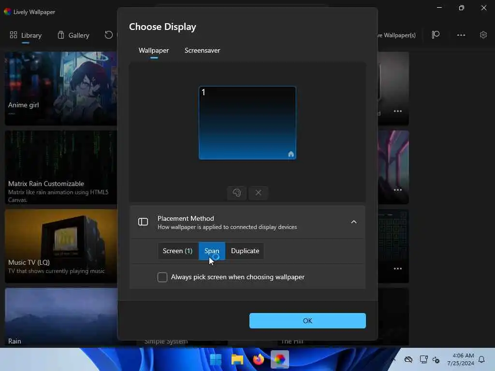Viewport: 495px width, 371px height.
Task: Click the refresh icon in toolbar
Action: [109, 35]
